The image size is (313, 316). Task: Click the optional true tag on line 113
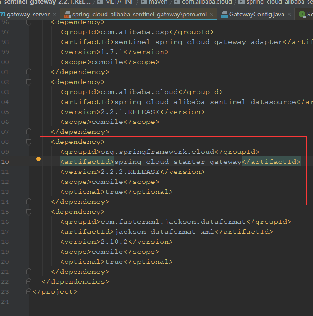click(x=116, y=192)
